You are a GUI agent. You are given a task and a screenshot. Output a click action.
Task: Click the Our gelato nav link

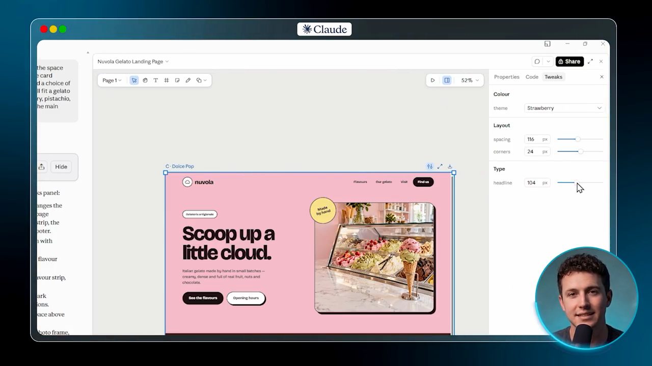pos(384,182)
